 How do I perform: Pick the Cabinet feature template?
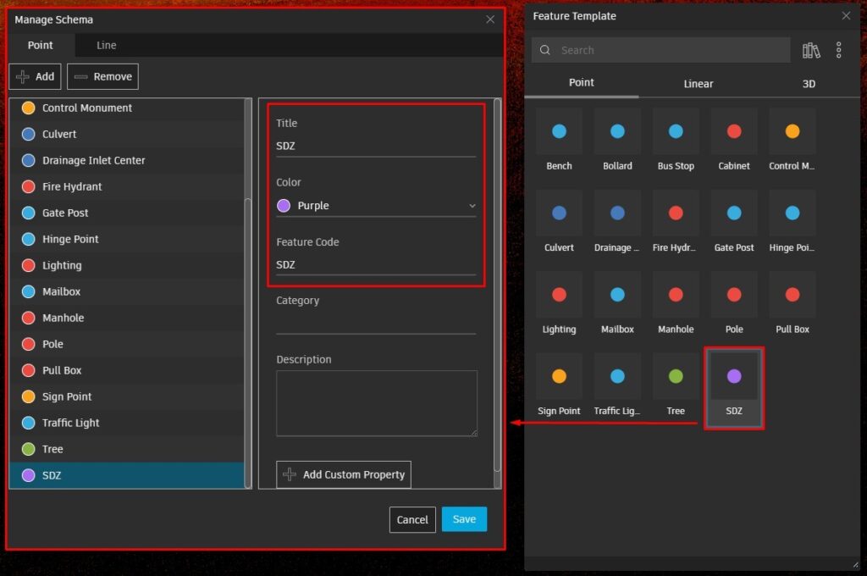click(x=734, y=140)
